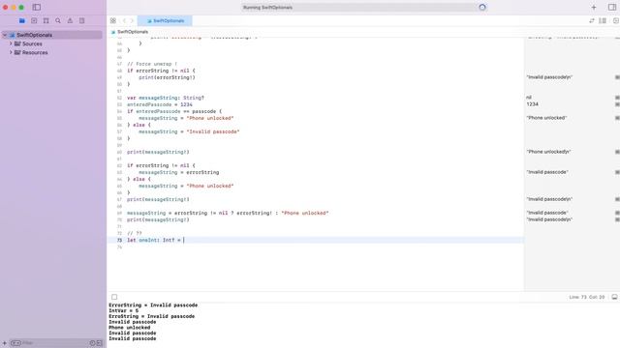Show recent files filter icon
This screenshot has width=620, height=348.
tap(92, 343)
